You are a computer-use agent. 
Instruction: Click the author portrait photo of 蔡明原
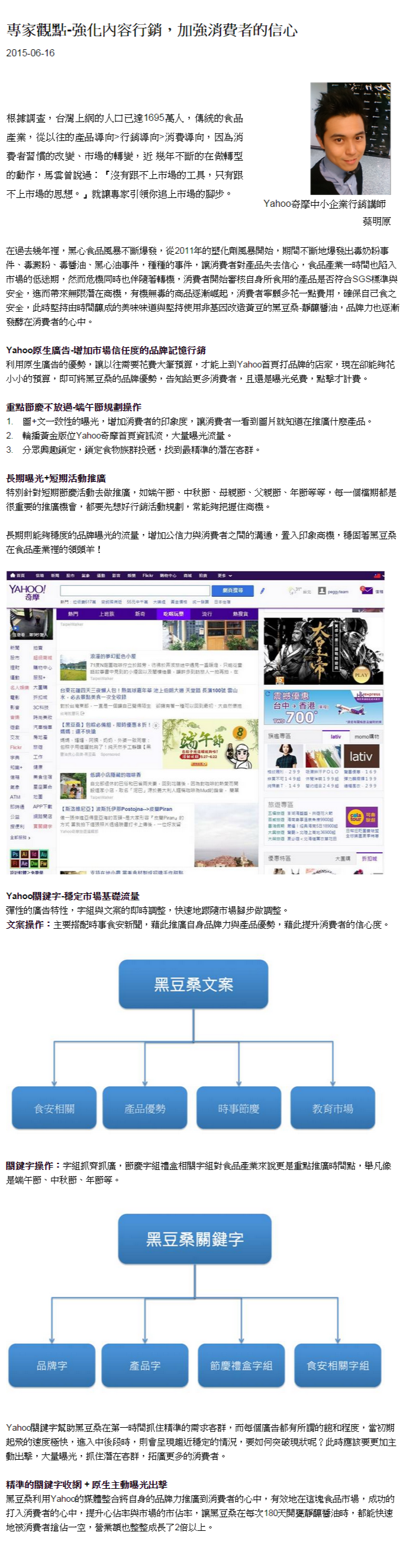pos(350,138)
